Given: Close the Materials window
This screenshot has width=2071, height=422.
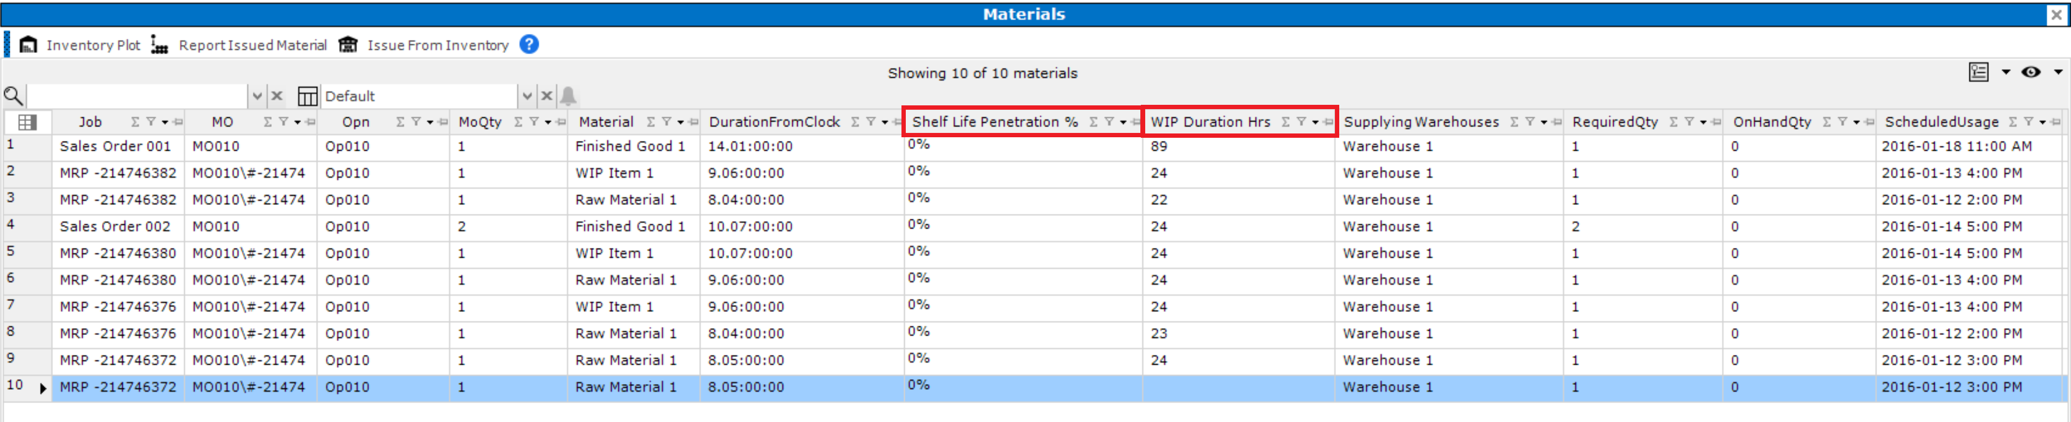Looking at the screenshot, I should point(2056,15).
